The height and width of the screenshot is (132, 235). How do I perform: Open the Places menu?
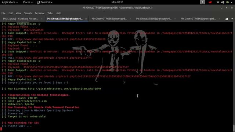tap(28, 2)
